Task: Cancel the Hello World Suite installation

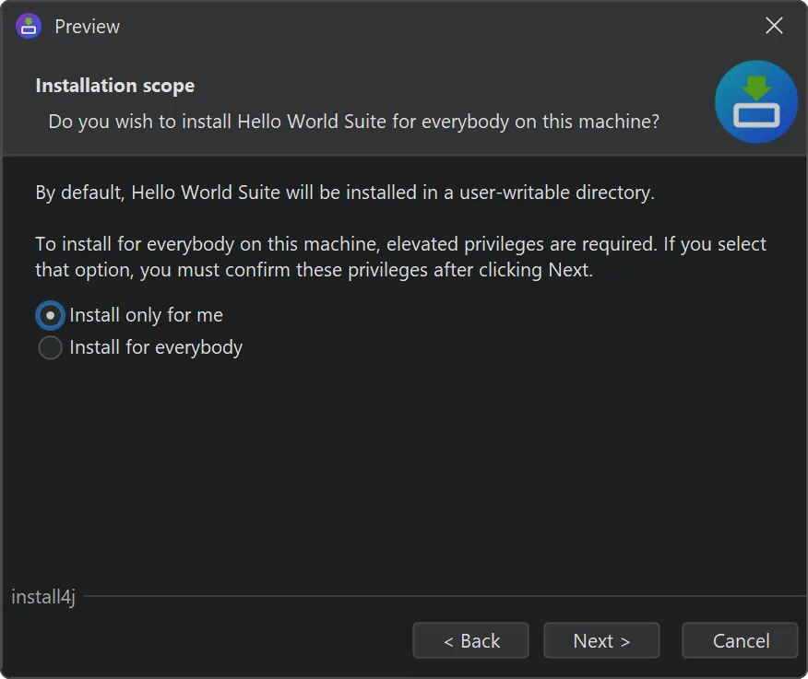Action: pos(740,640)
